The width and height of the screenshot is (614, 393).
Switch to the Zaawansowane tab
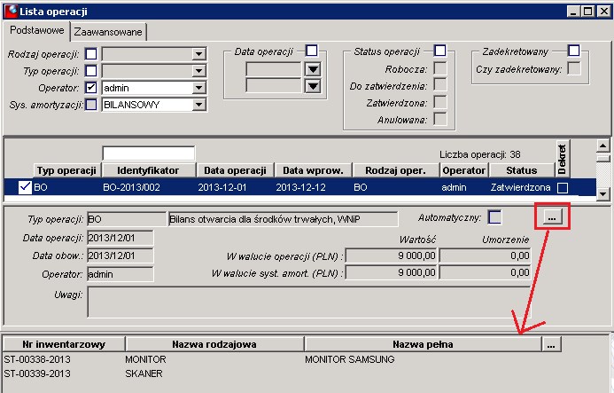(x=108, y=32)
